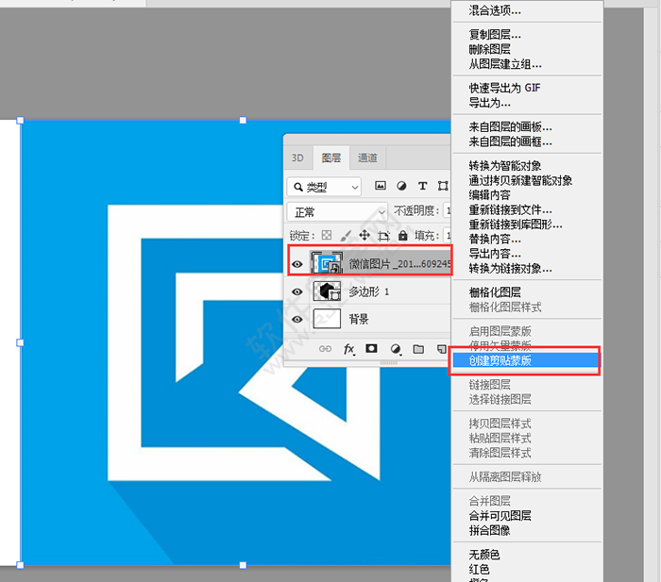Hide the 微信图片 layer via eye icon
This screenshot has width=661, height=582.
tap(297, 264)
